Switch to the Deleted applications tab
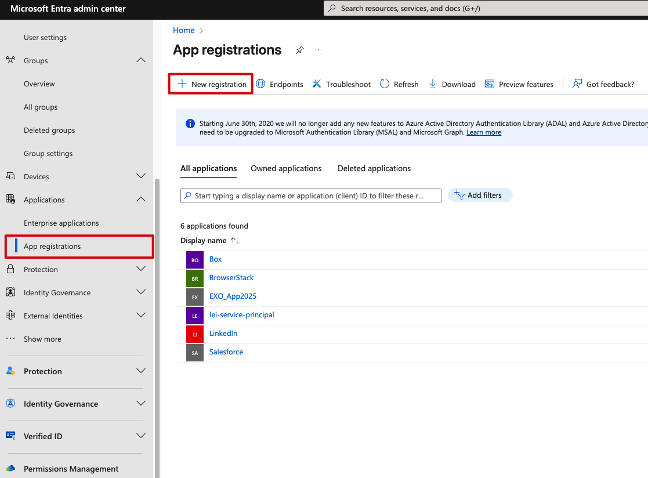This screenshot has width=648, height=478. click(374, 169)
